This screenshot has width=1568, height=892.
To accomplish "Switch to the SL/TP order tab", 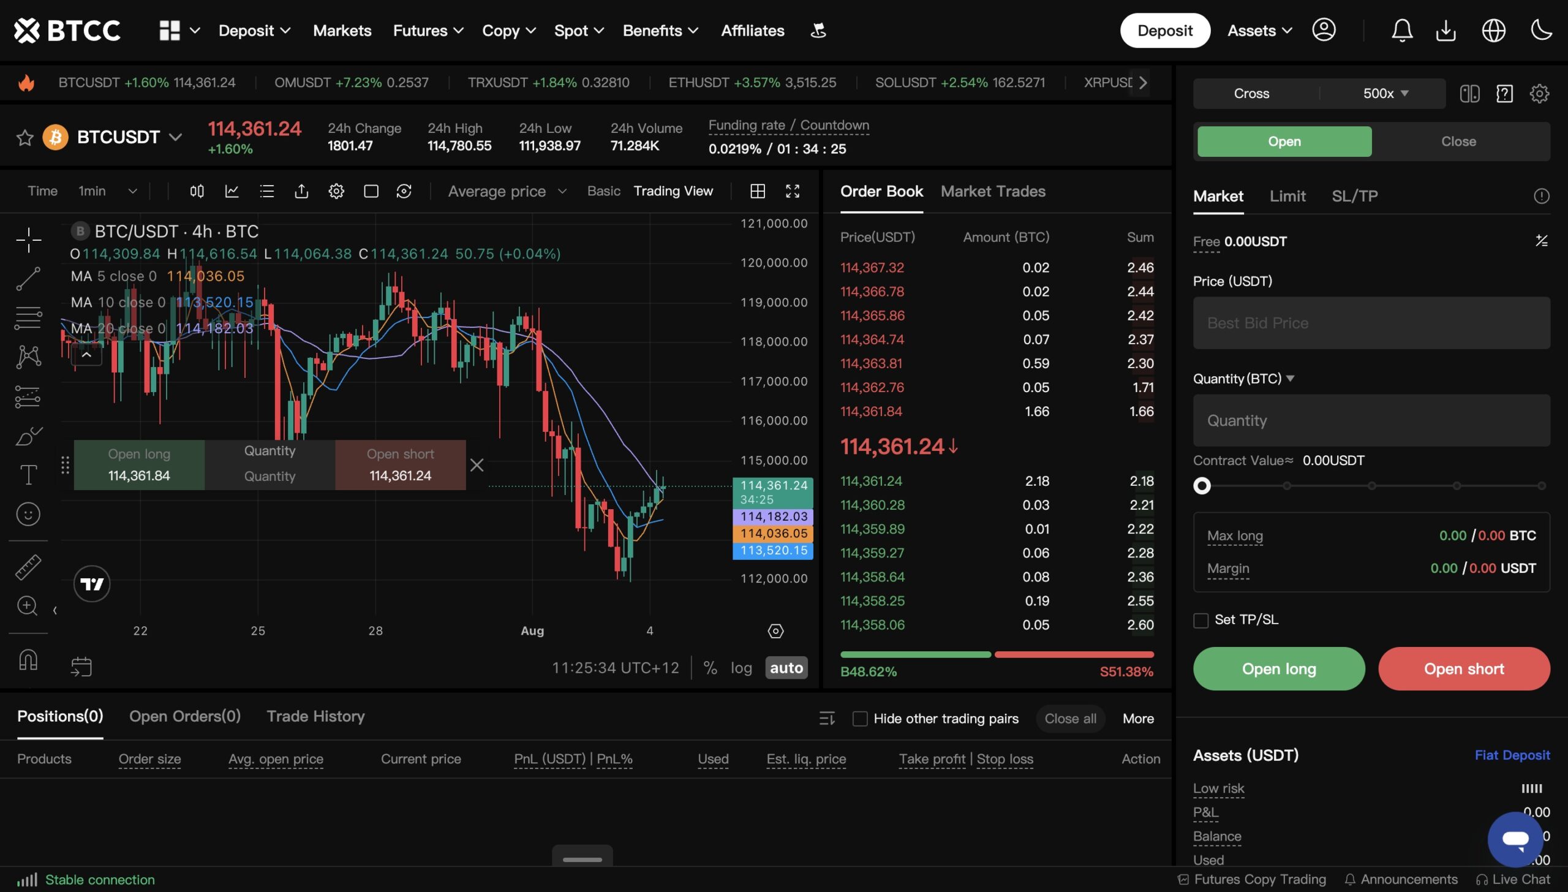I will (x=1354, y=196).
